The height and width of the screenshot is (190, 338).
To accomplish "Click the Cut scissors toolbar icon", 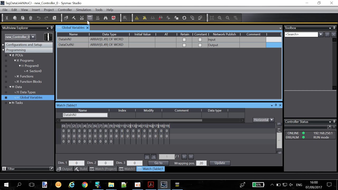I will [7, 18].
